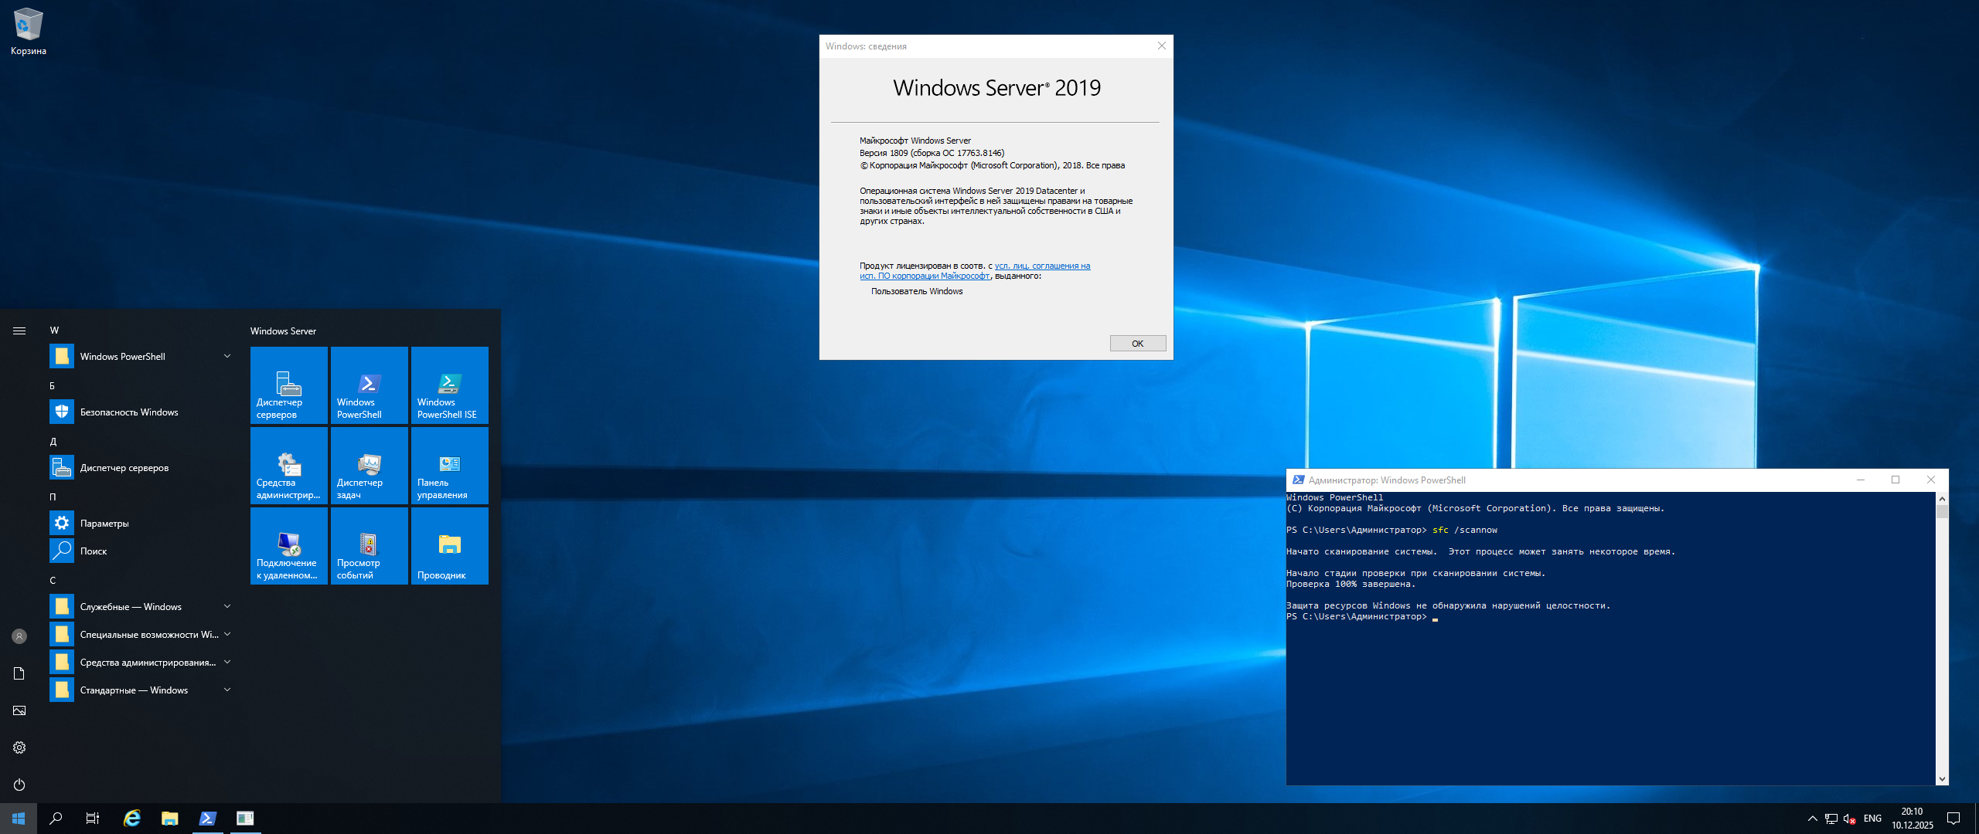Launch the Remote Desktop Connection tile
The width and height of the screenshot is (1979, 834).
point(288,546)
